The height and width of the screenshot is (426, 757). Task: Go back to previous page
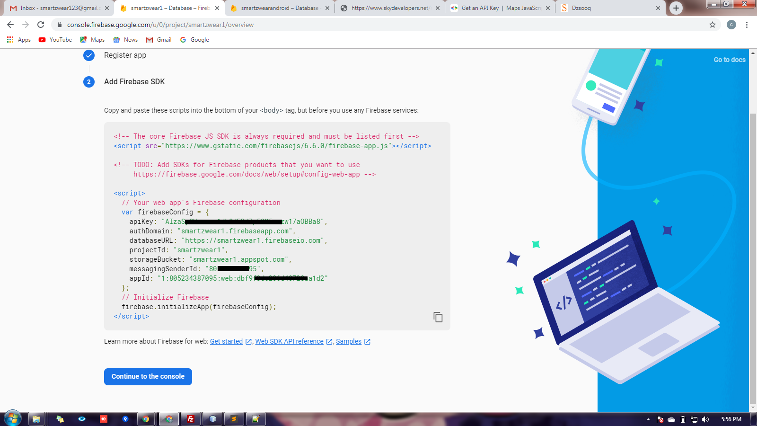pyautogui.click(x=10, y=25)
